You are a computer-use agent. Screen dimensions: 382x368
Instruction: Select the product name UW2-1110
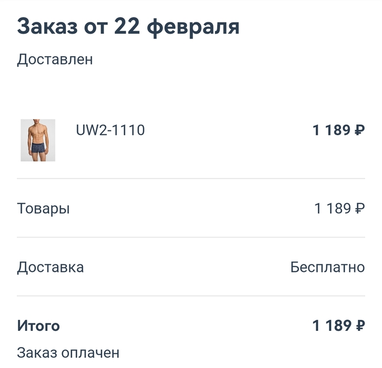coord(110,130)
